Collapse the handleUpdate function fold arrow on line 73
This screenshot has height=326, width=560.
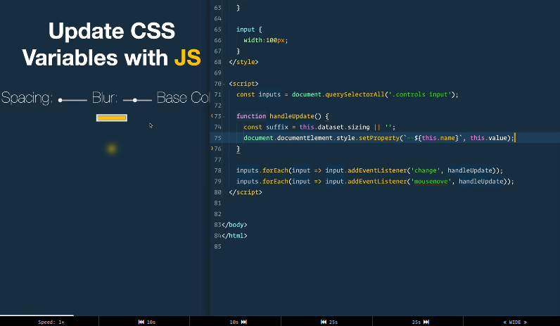224,117
